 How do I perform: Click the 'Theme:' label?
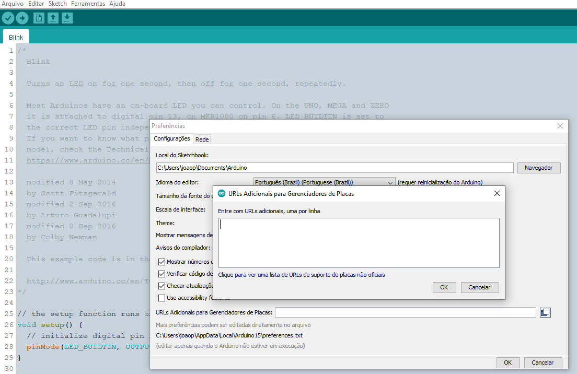click(165, 223)
